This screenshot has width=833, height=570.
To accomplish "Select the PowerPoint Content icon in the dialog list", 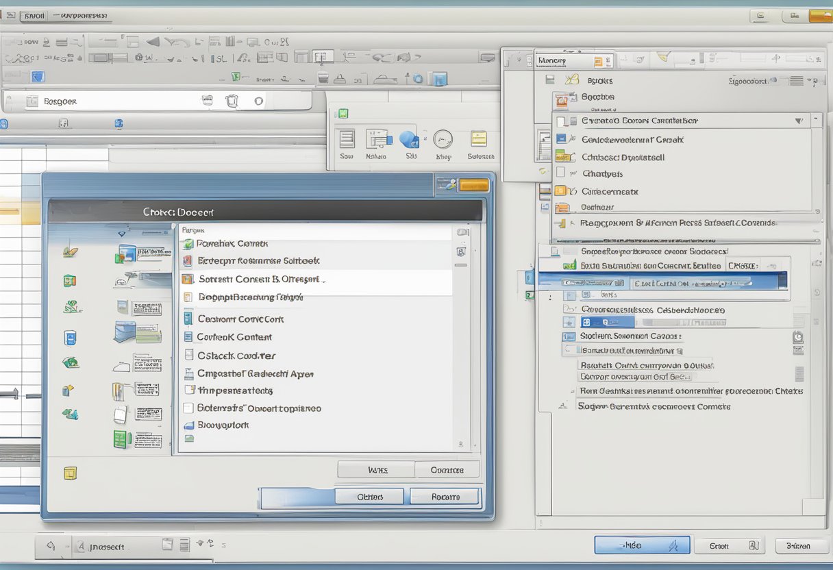I will coord(189,243).
